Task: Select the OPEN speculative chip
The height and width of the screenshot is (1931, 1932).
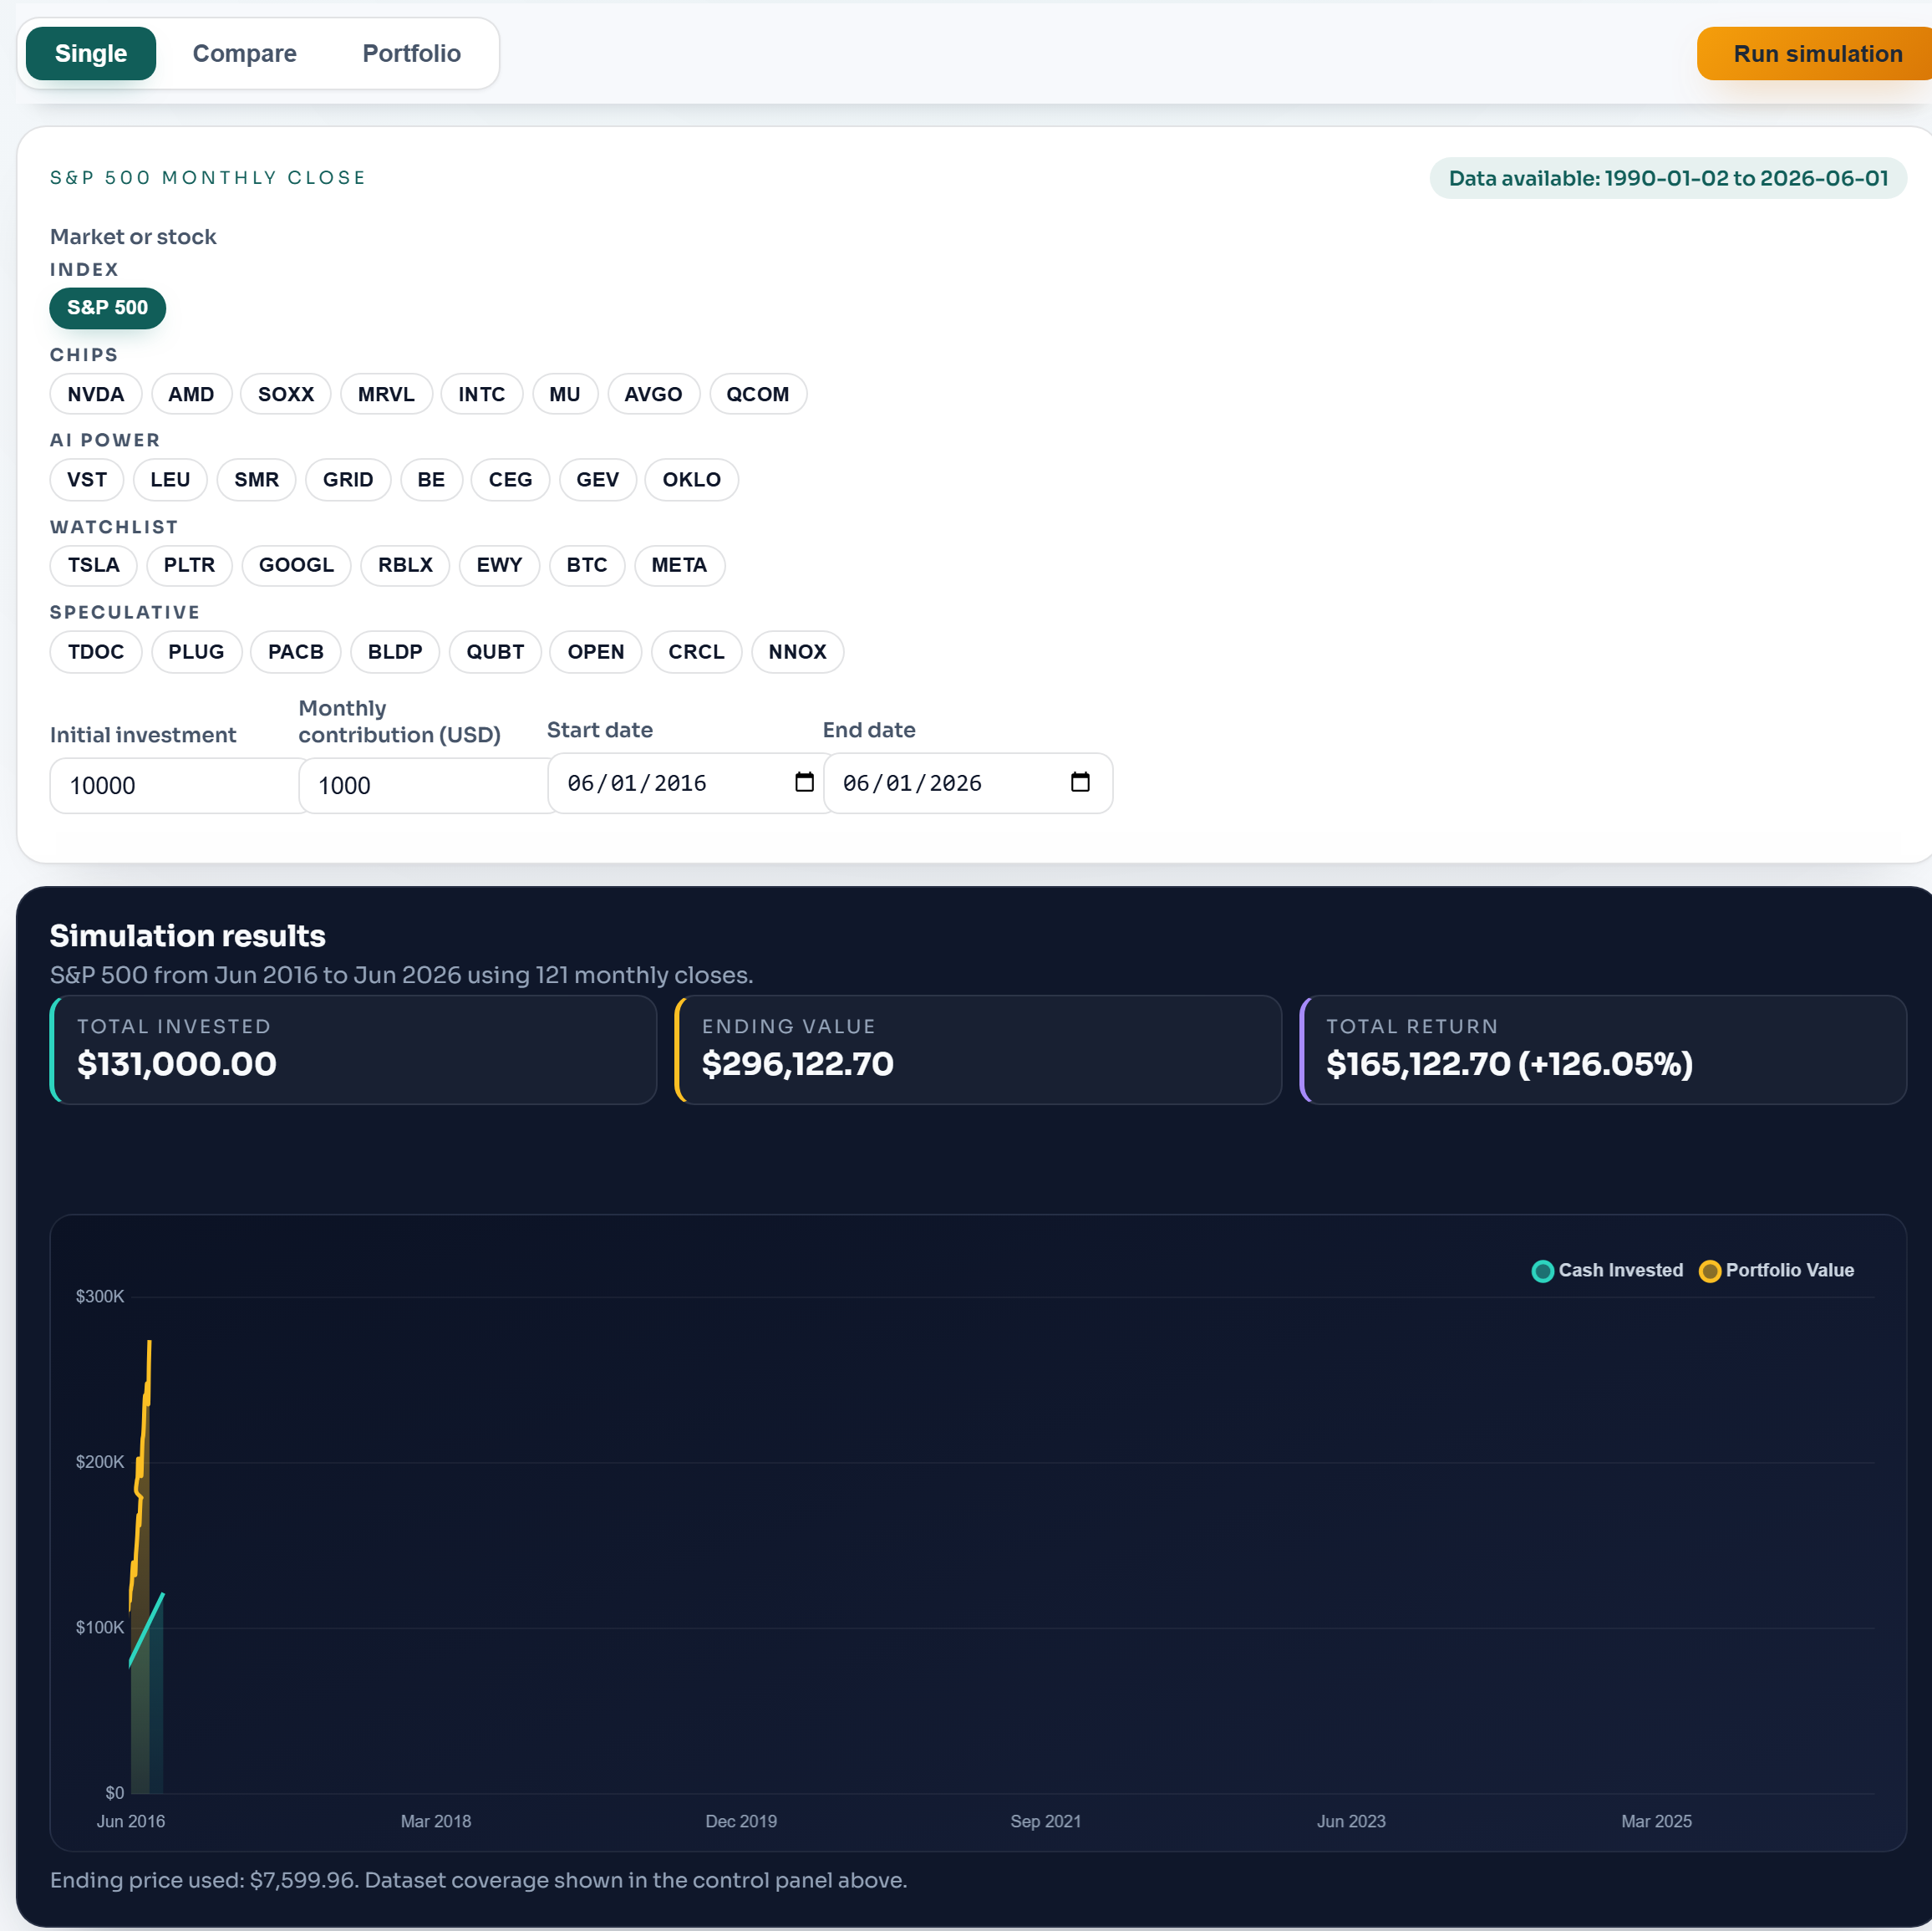Action: point(596,652)
